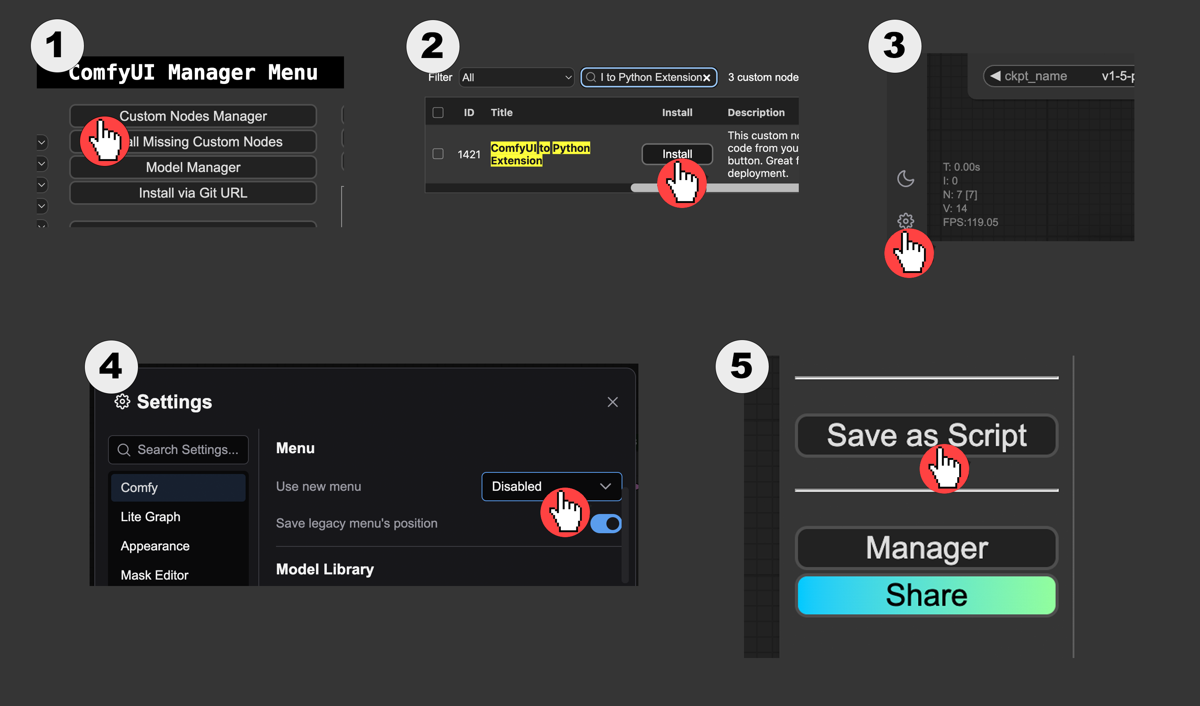The width and height of the screenshot is (1200, 706).
Task: Click the settings gear icon in sidebar
Action: [905, 220]
